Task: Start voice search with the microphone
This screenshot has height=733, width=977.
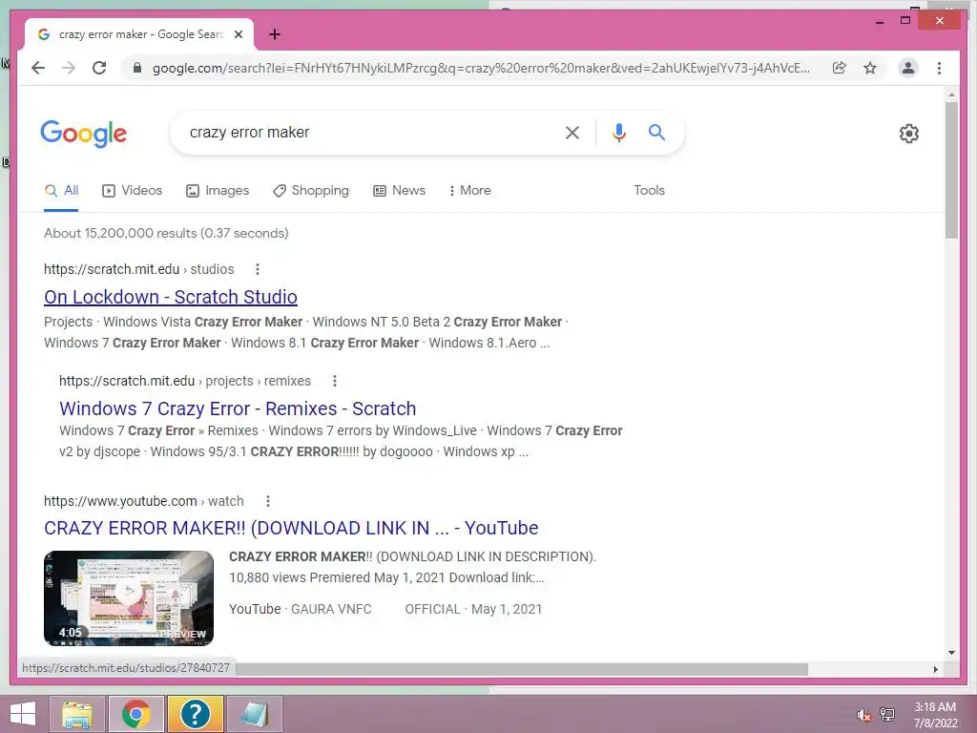Action: click(x=618, y=132)
